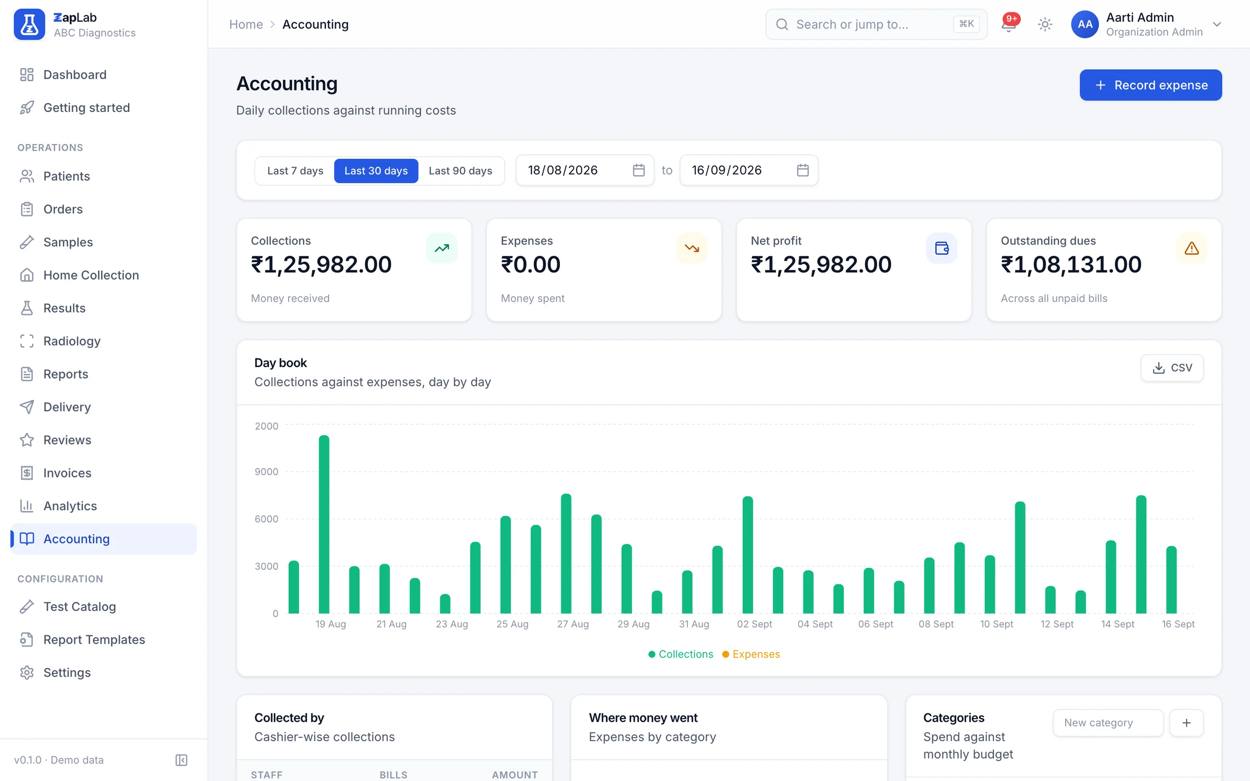1250x781 pixels.
Task: Click the Patients people icon
Action: pyautogui.click(x=27, y=176)
